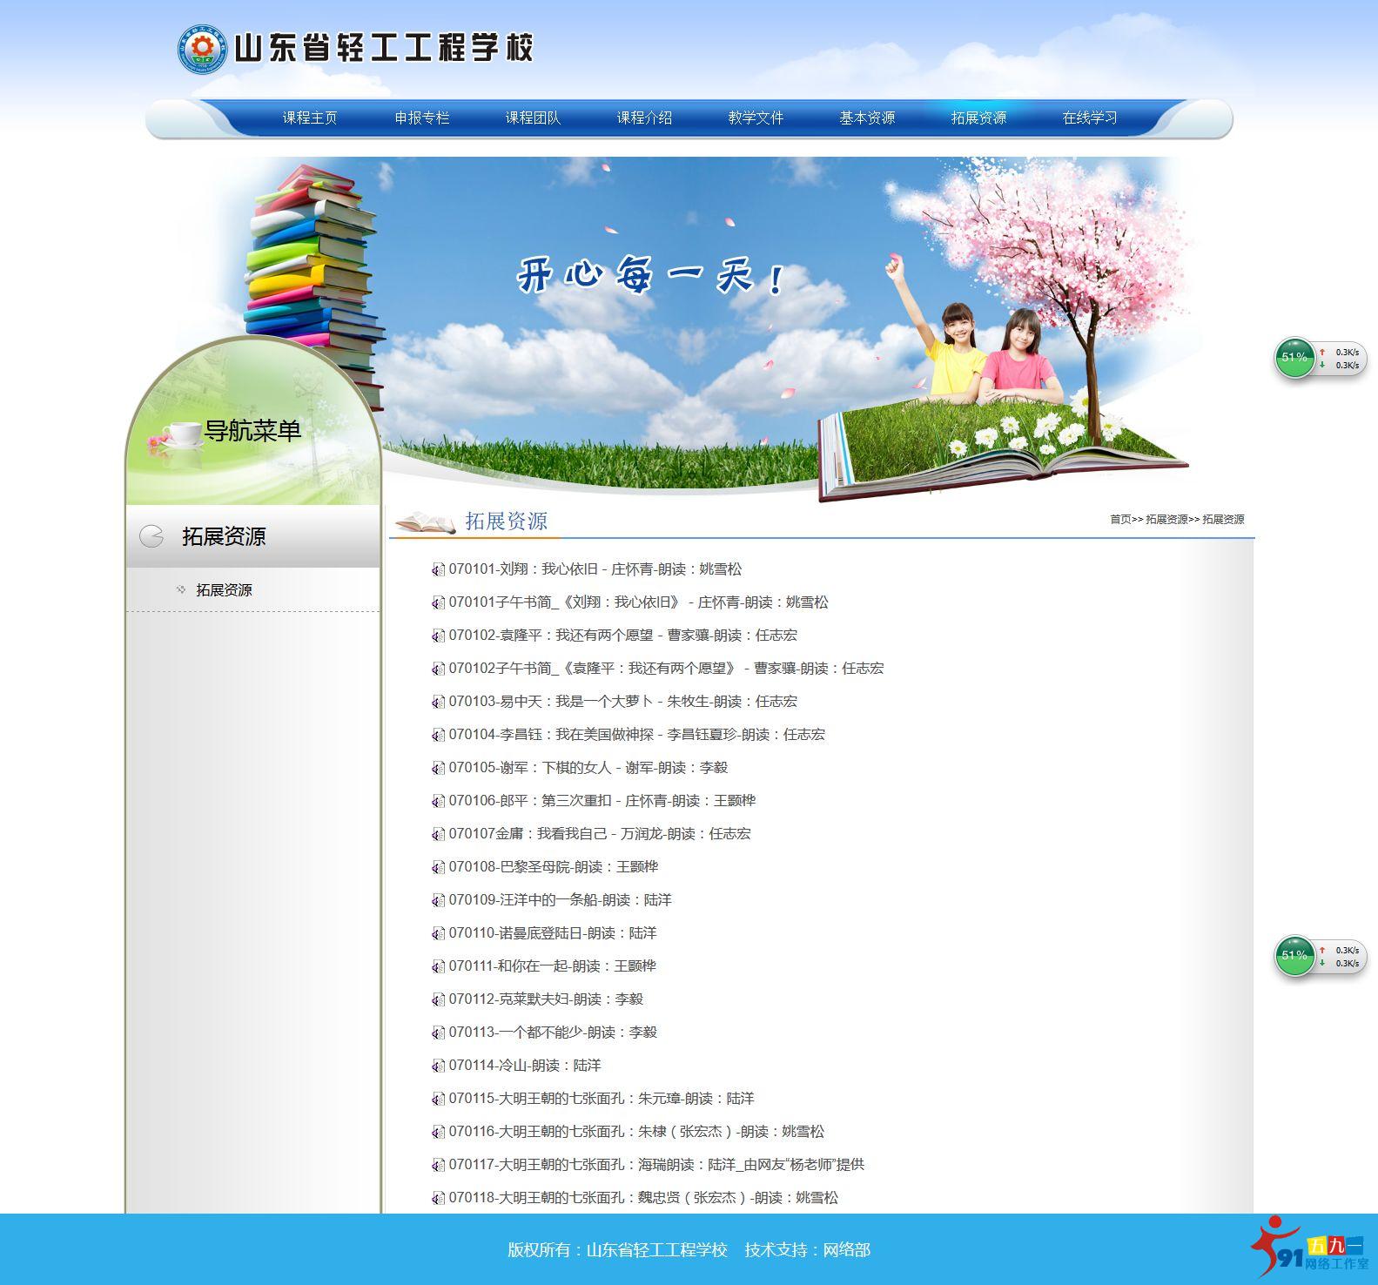Click the 91 网络工作室 logo in footer
The height and width of the screenshot is (1285, 1378).
pos(1310,1249)
